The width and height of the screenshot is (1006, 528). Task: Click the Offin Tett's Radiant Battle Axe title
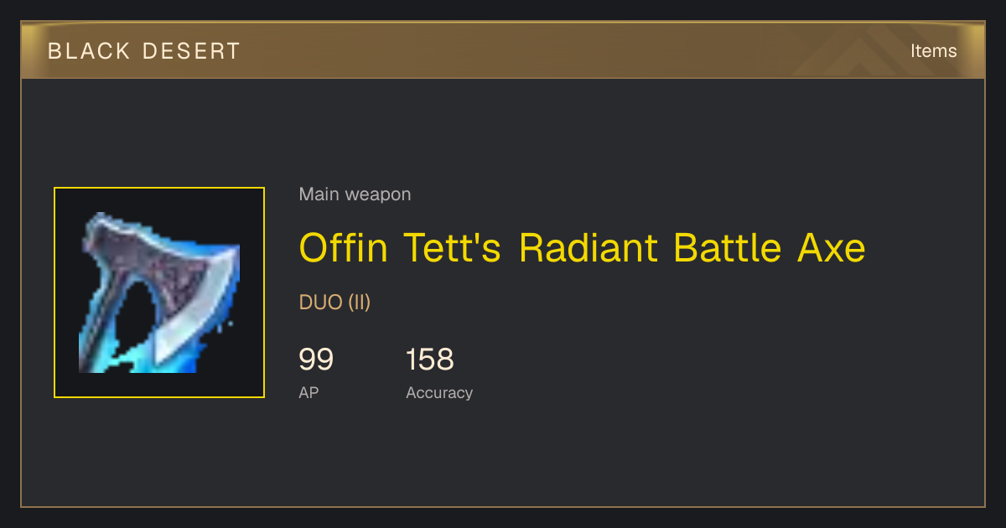(582, 248)
